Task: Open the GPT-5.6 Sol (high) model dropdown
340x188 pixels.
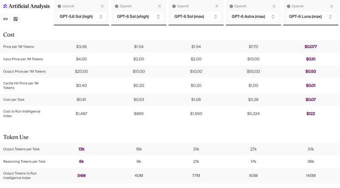Action: coord(81,17)
